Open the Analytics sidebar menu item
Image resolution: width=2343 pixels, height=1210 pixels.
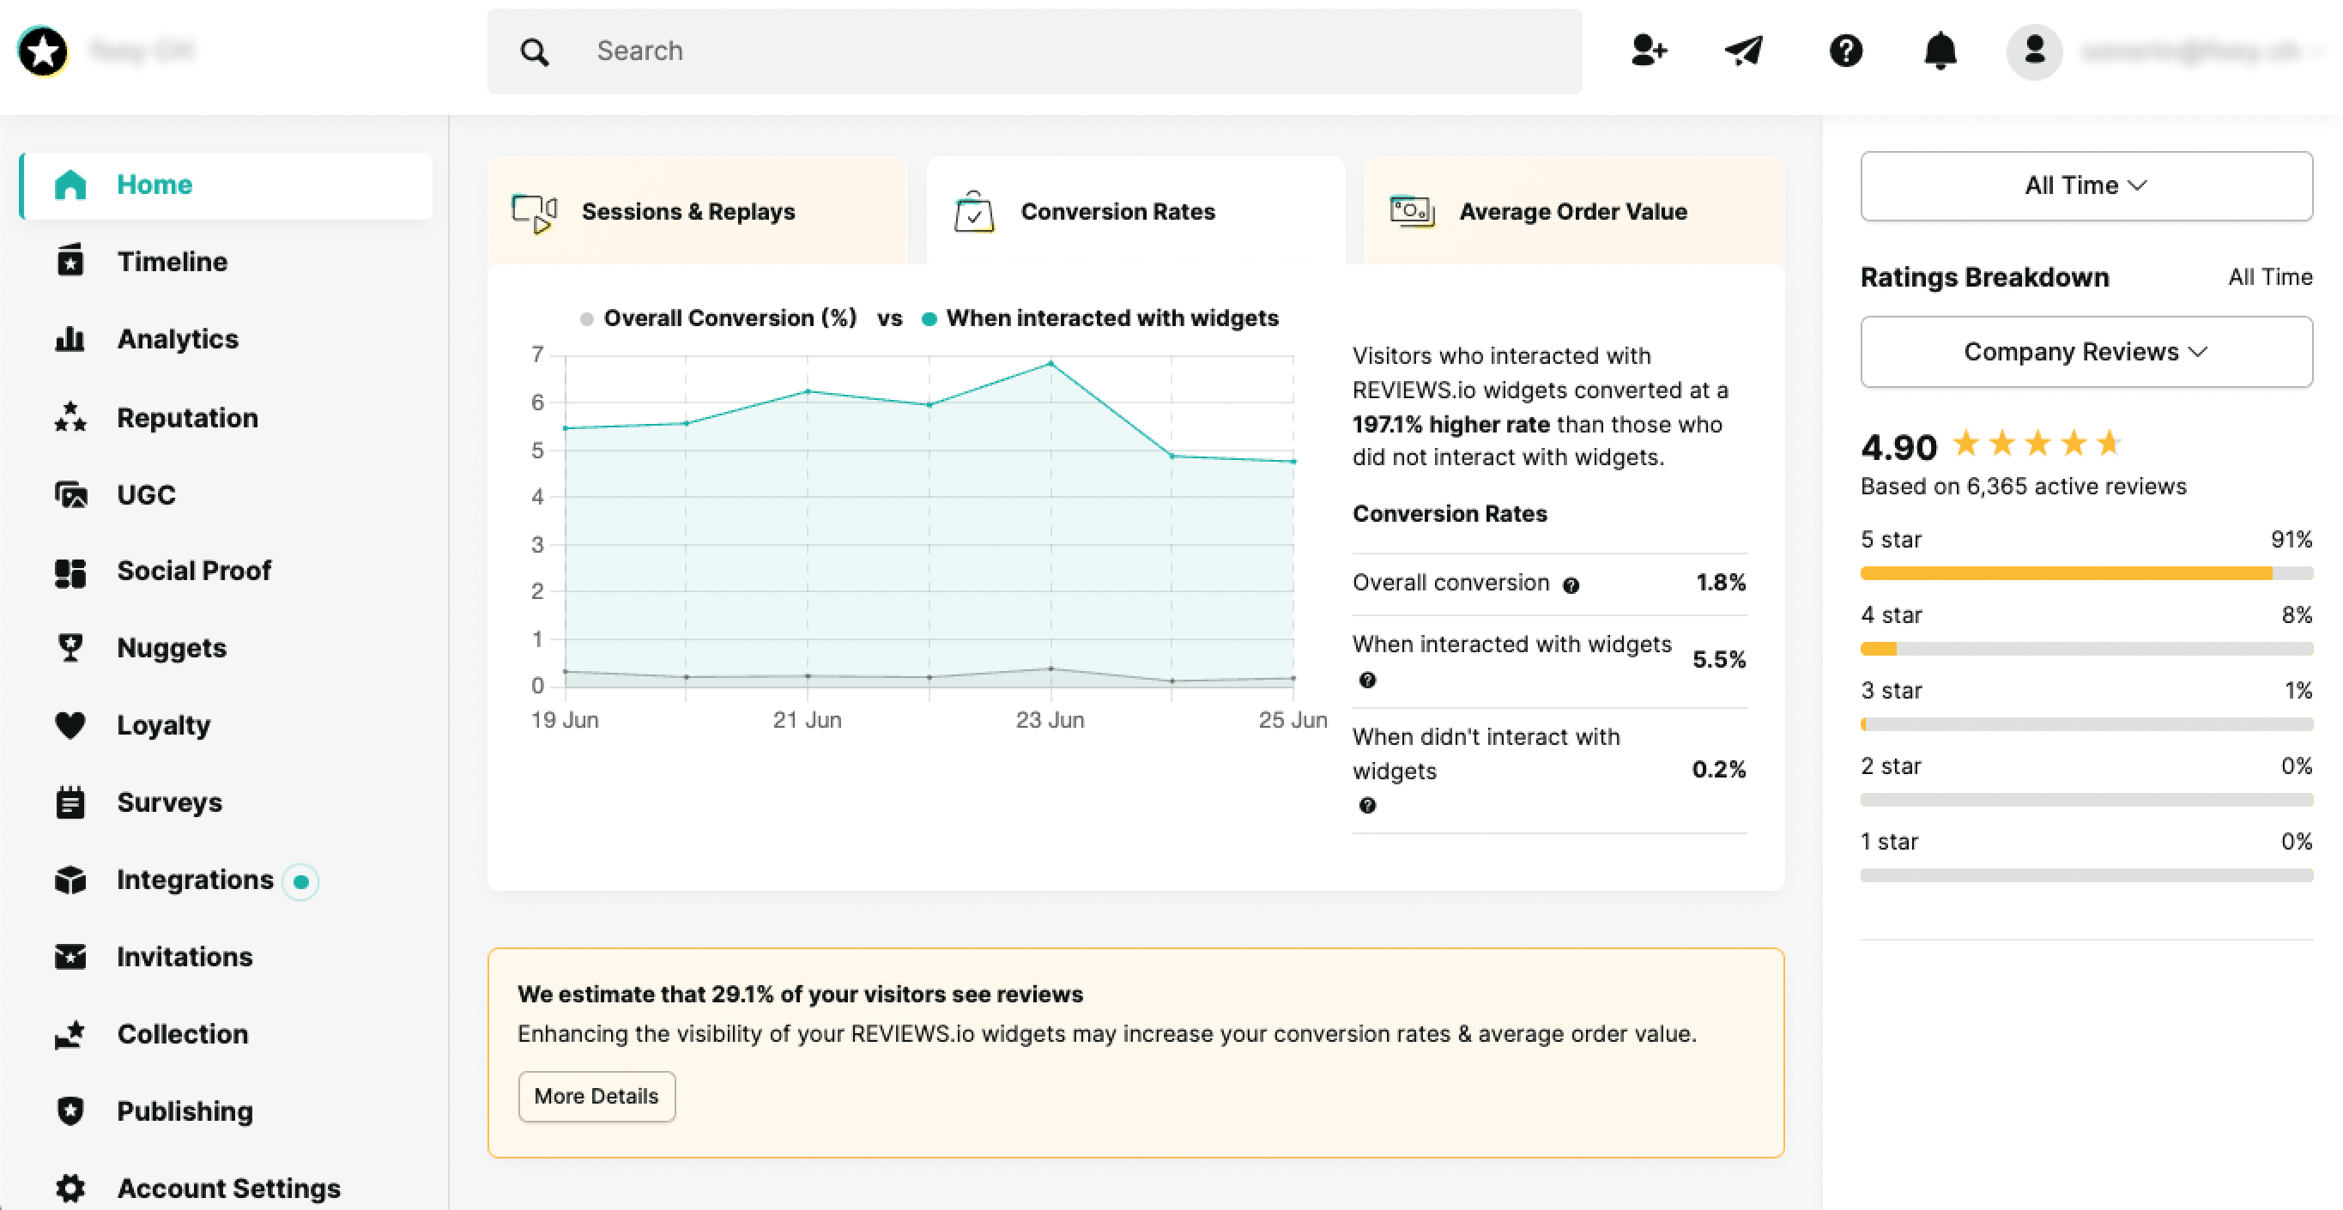pos(178,339)
